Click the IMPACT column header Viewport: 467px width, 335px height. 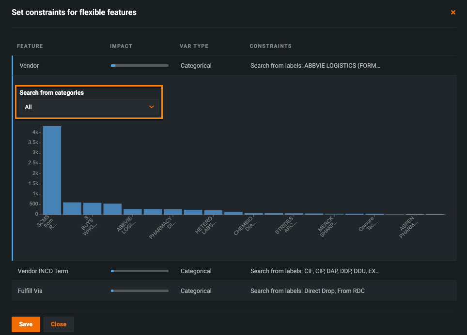click(x=121, y=46)
